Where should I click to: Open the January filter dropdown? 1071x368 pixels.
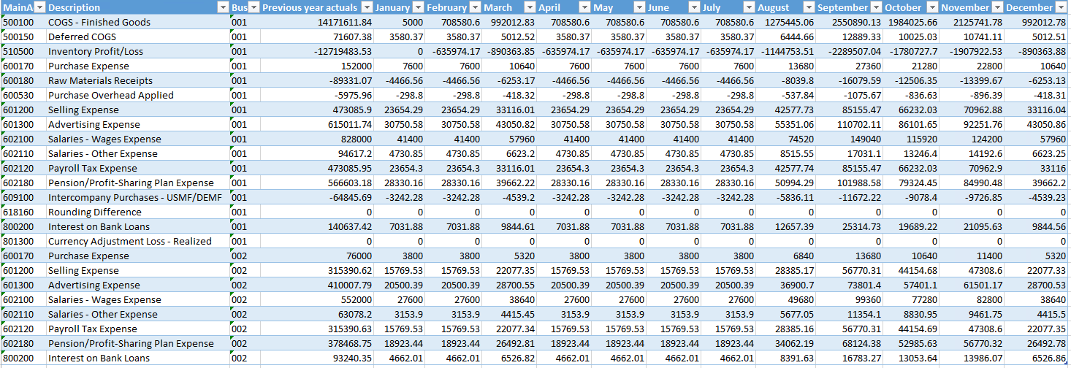418,7
